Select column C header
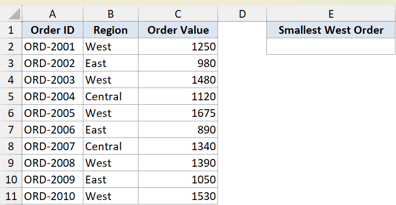Viewport: 396px width, 205px height. tap(178, 14)
